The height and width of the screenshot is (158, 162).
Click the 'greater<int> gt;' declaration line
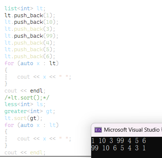click(30, 111)
